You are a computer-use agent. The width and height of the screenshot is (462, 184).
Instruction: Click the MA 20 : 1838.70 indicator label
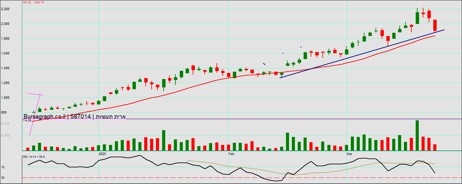pos(33,2)
